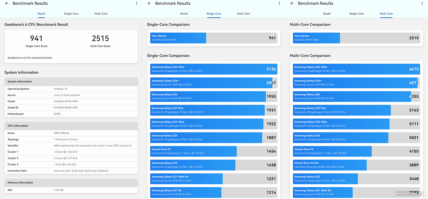Image resolution: width=428 pixels, height=199 pixels.
Task: Select the Cluster 2 row
Action: [71, 158]
